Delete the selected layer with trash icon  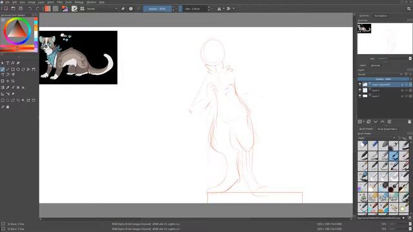[x=409, y=122]
